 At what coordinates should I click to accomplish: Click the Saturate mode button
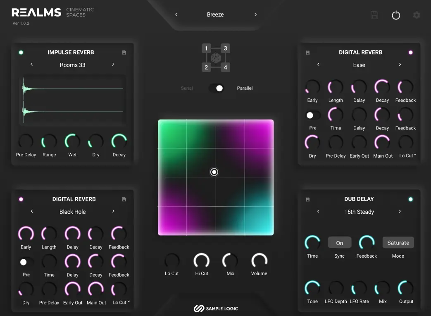pos(398,243)
